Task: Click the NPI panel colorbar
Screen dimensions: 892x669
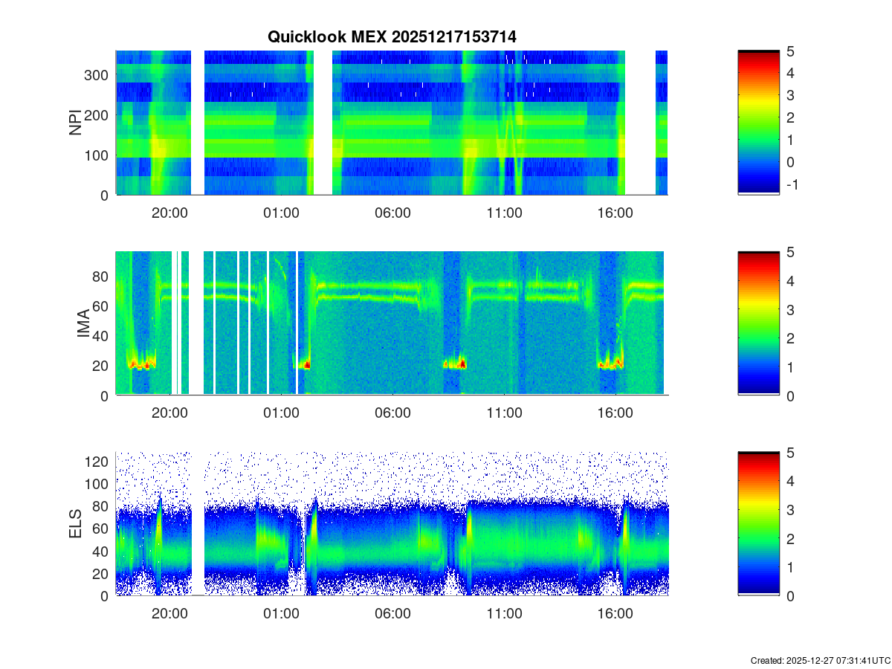Action: (758, 123)
